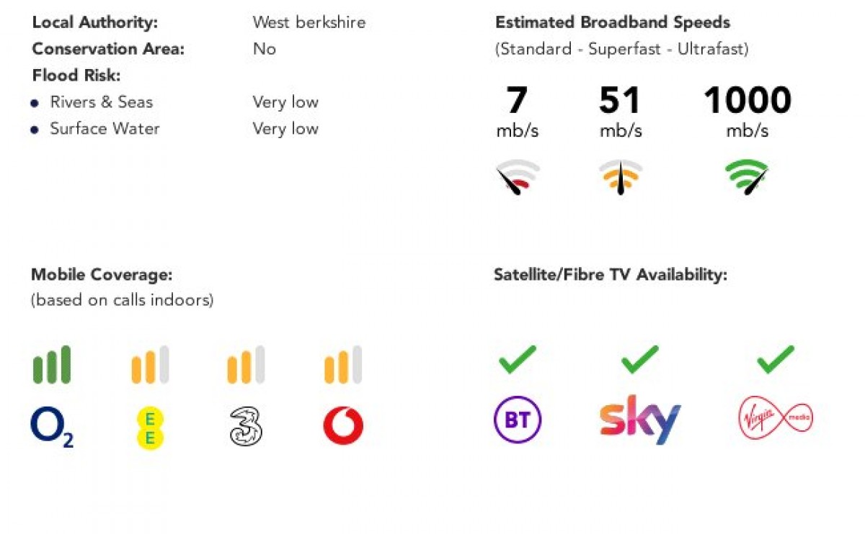This screenshot has height=534, width=865.
Task: Click the green signal bars above O2
Action: tap(52, 365)
